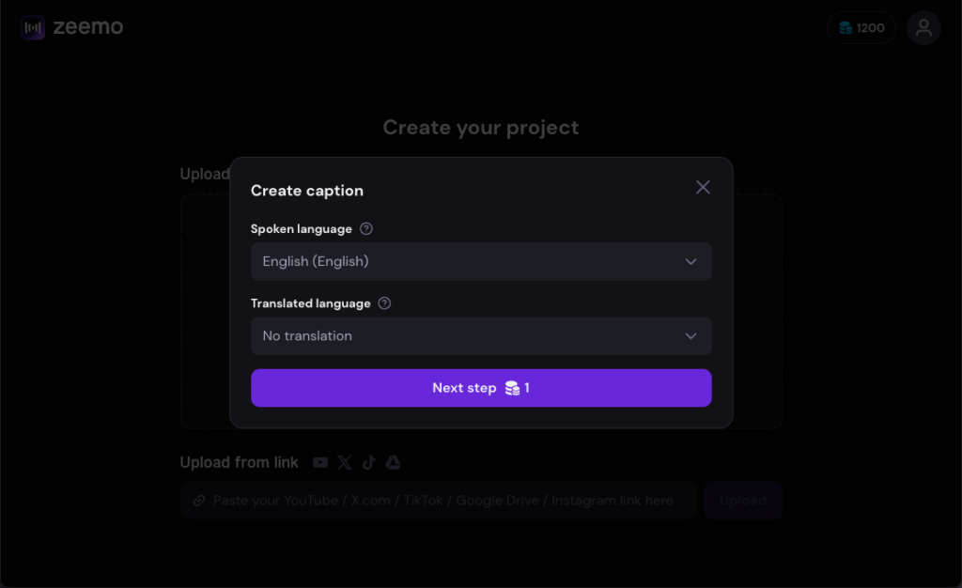Choose the Google Drive icon

(393, 462)
